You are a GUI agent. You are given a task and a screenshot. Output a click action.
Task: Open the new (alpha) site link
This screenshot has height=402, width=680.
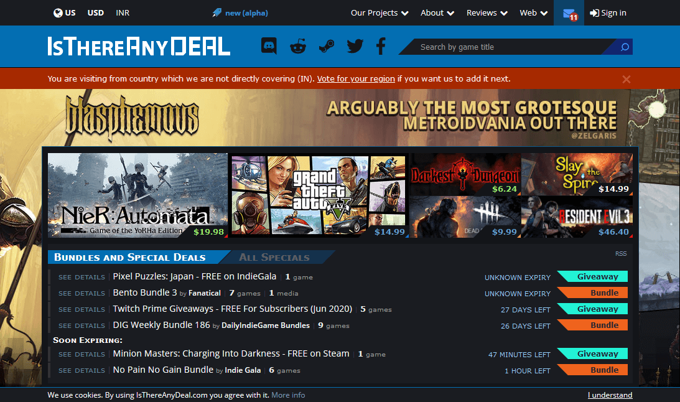click(x=246, y=13)
